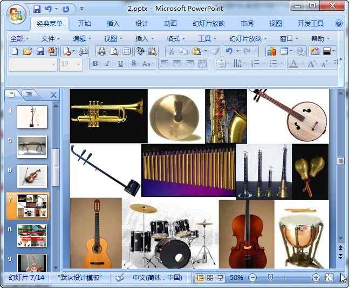
Task: Open the 文件 dropdown menu
Action: click(51, 38)
